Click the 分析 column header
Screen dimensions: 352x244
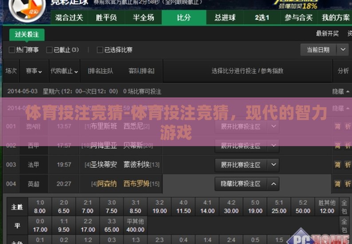[x=343, y=71]
